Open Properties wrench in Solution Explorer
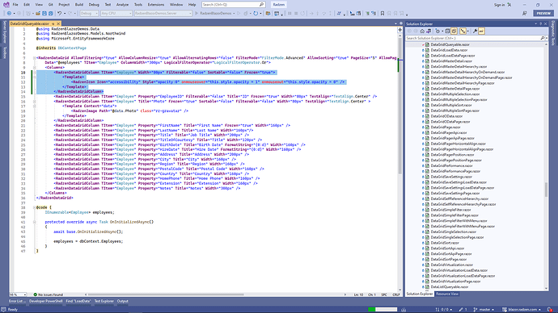558x313 pixels. pos(475,31)
